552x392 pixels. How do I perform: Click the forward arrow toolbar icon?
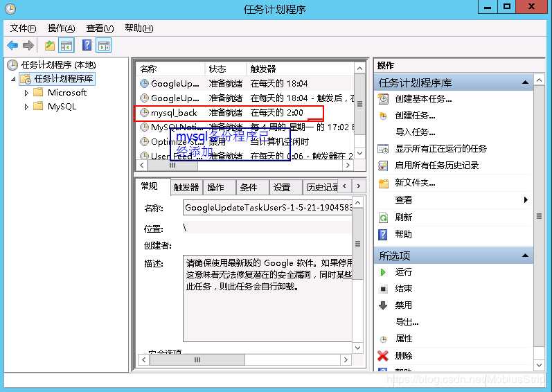coord(28,46)
